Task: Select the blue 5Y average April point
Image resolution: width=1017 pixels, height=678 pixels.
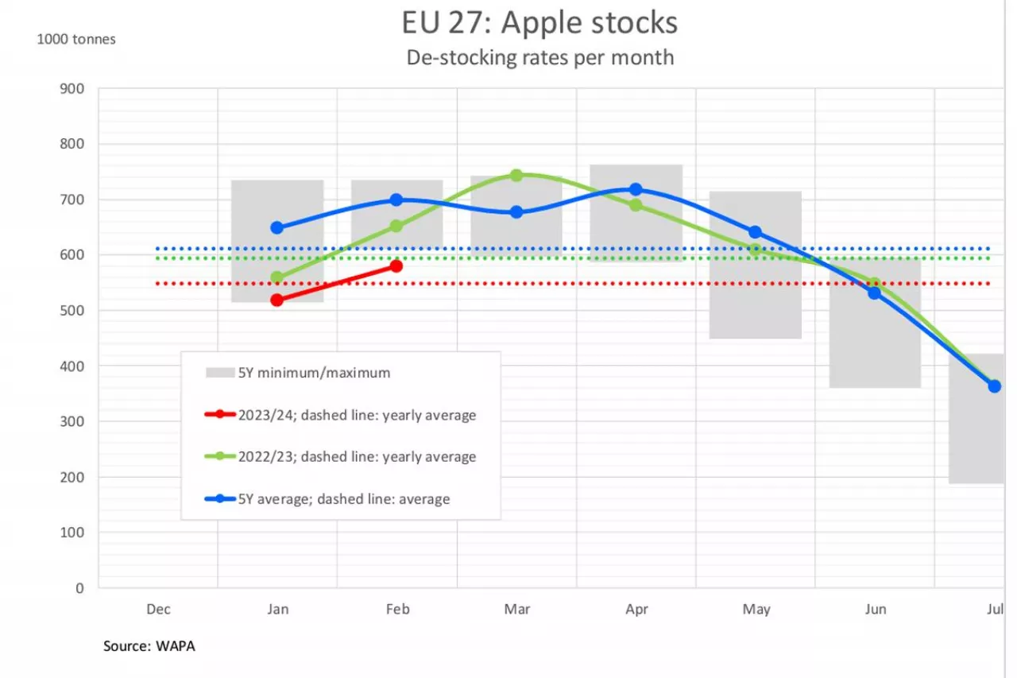Action: coord(636,189)
